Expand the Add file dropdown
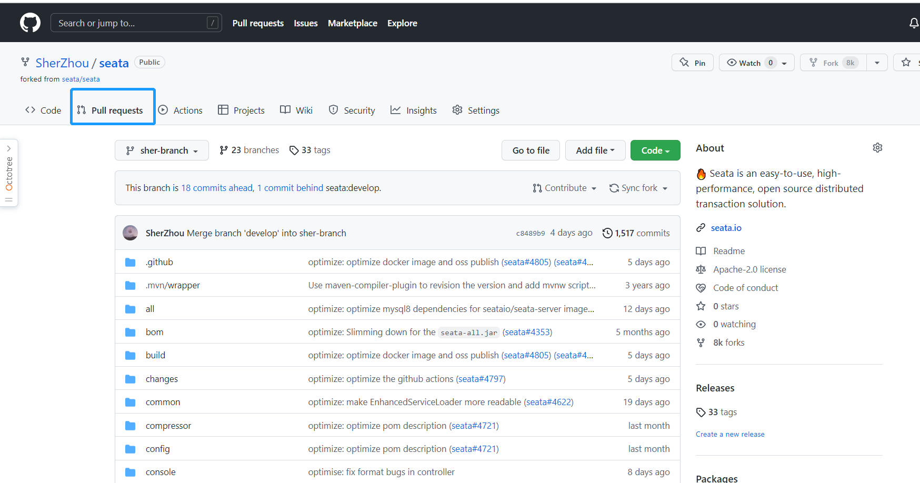Viewport: 920px width, 483px height. pyautogui.click(x=595, y=150)
